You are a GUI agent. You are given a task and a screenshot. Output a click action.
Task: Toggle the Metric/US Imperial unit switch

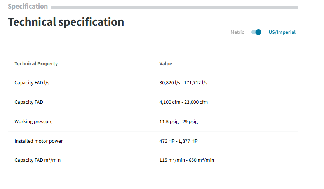tap(256, 32)
